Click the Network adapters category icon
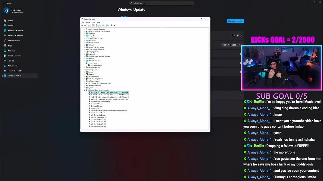Screen dimensions: 323x181 (87, 61)
